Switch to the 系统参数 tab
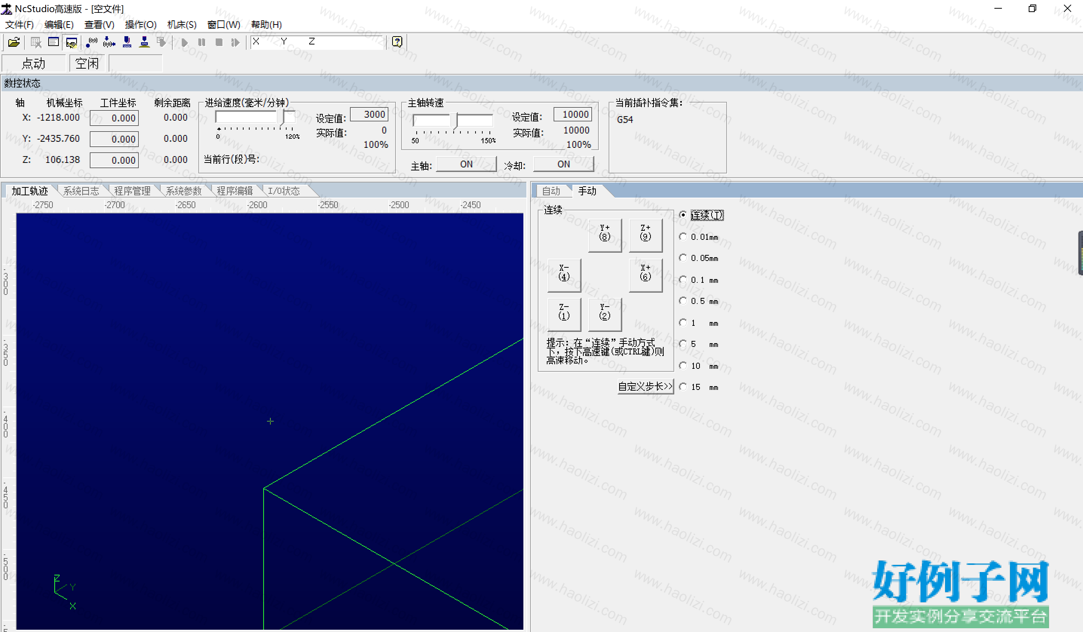The width and height of the screenshot is (1083, 632). [184, 191]
